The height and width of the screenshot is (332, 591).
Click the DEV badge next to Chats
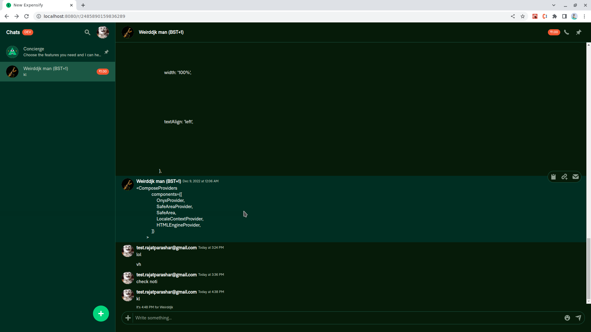point(28,32)
